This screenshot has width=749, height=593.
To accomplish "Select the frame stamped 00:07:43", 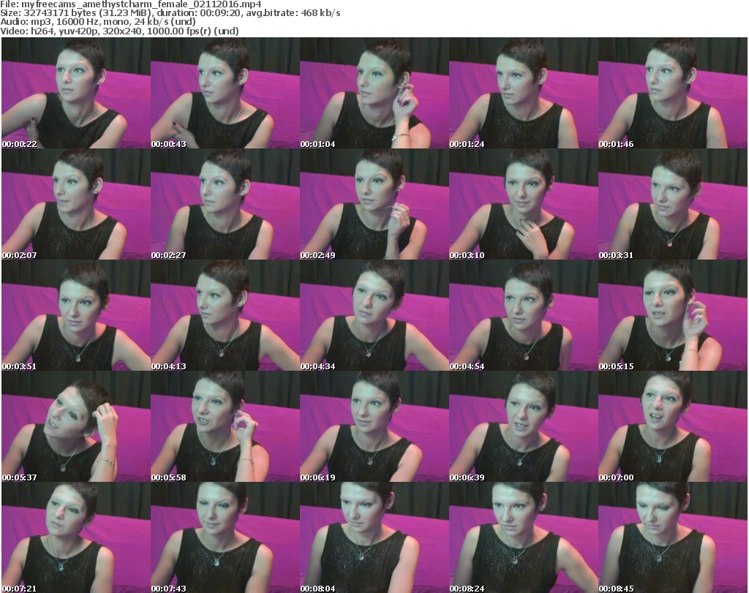I will [x=225, y=537].
